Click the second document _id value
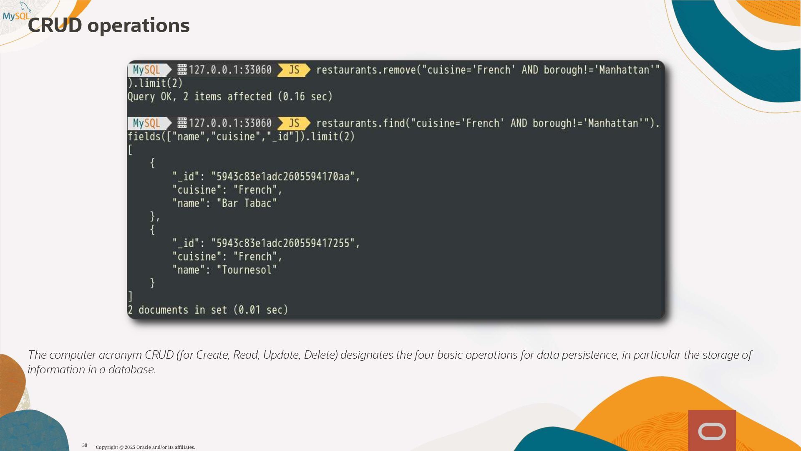801x451 pixels. (x=282, y=243)
